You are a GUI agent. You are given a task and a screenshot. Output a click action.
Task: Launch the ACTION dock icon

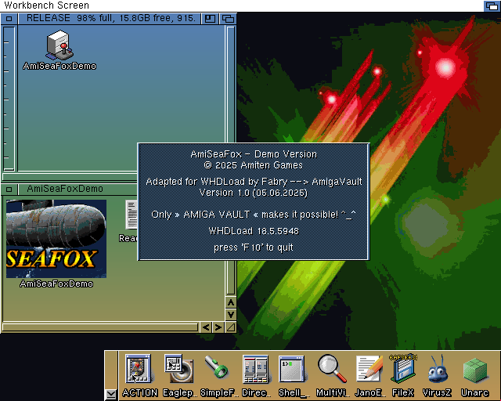coord(139,368)
